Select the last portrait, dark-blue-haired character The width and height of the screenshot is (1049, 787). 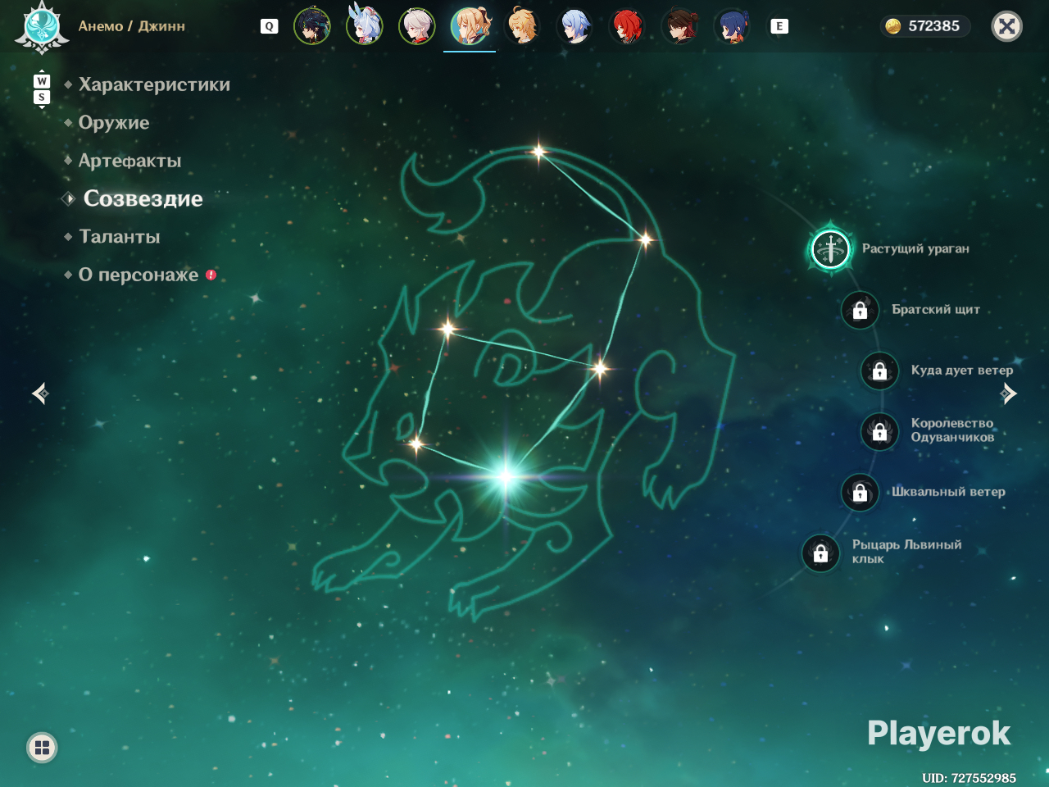[732, 26]
